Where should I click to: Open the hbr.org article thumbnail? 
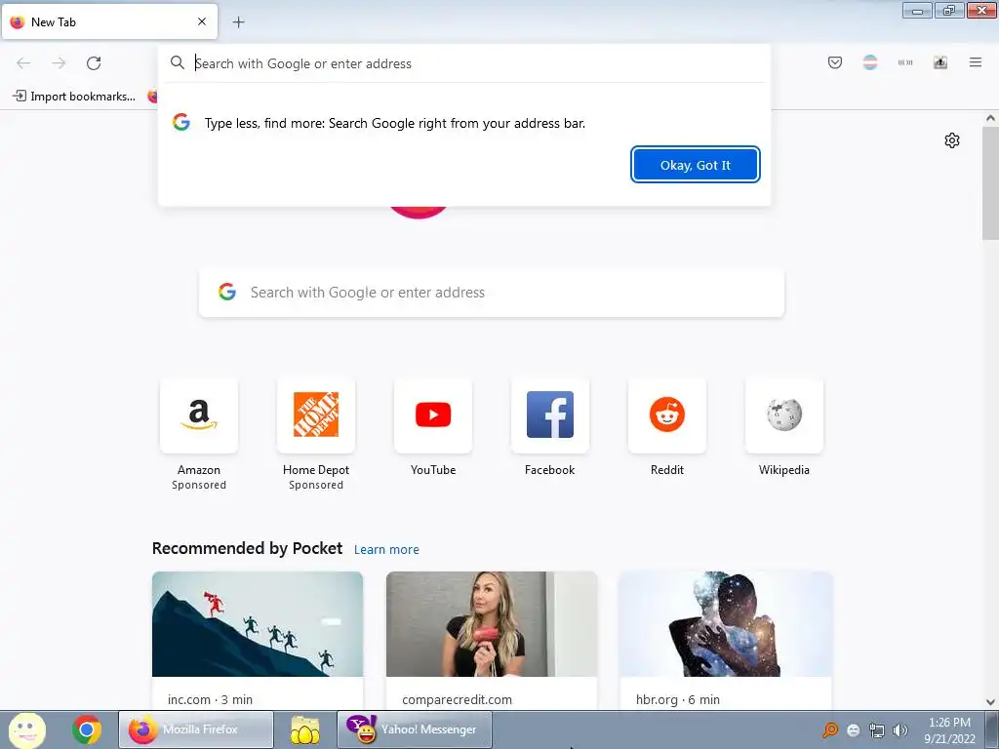(x=726, y=624)
